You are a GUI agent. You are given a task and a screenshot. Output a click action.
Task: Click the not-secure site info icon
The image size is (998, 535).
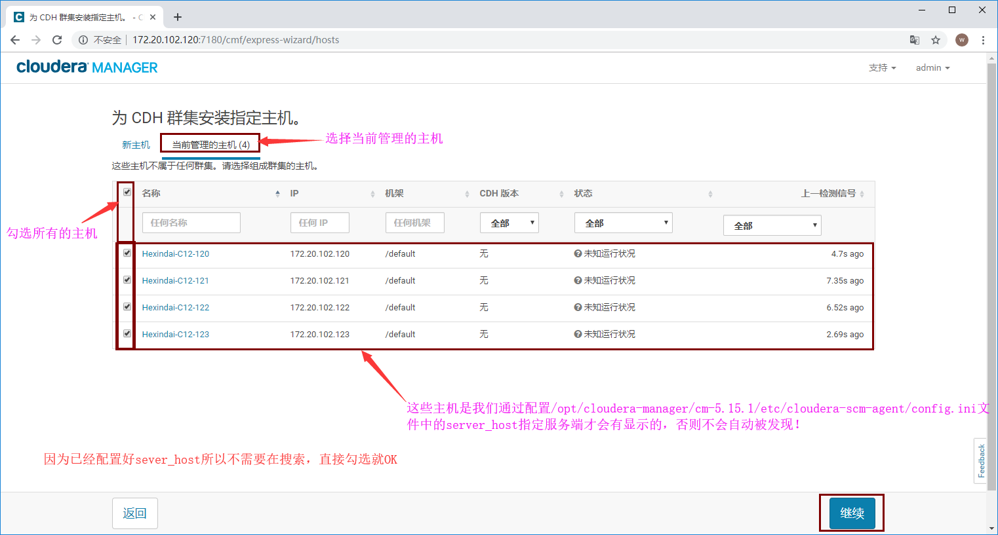click(83, 40)
